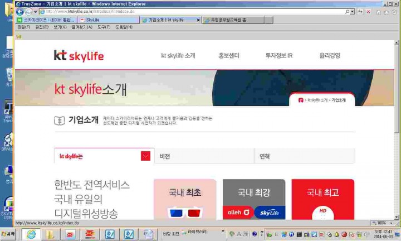Image resolution: width=401 pixels, height=241 pixels.
Task: Open the browser Tools gear icon
Action: 394,12
